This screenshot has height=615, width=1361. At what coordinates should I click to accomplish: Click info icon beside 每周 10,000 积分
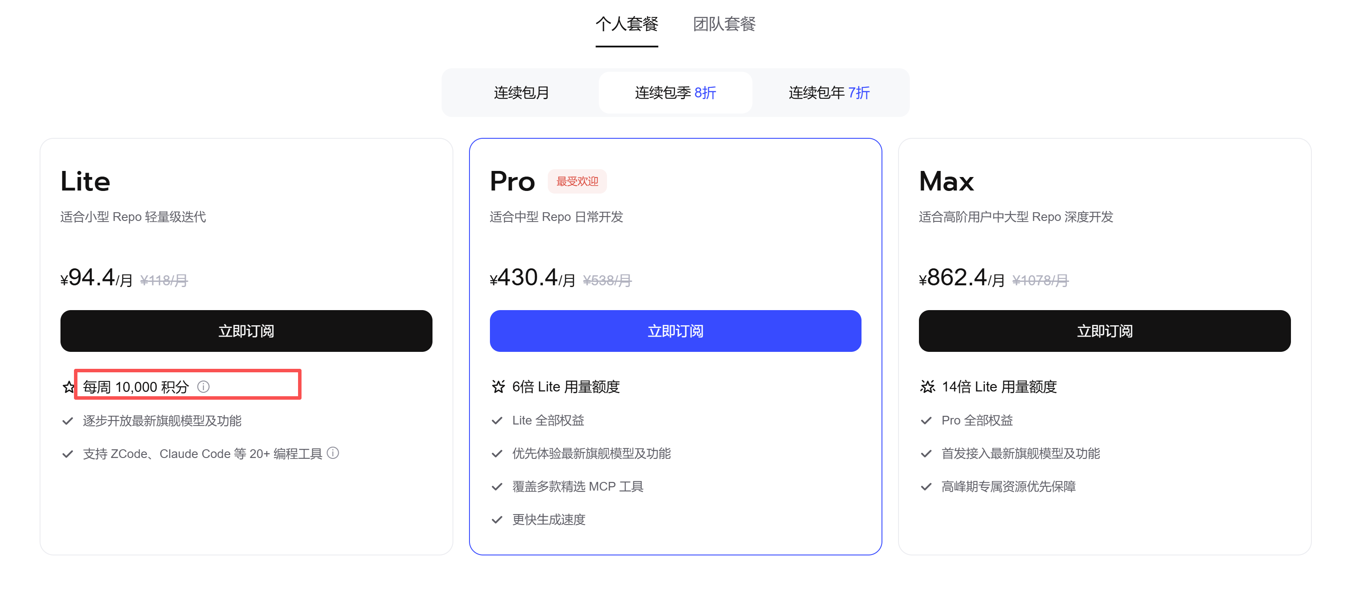[x=204, y=387]
